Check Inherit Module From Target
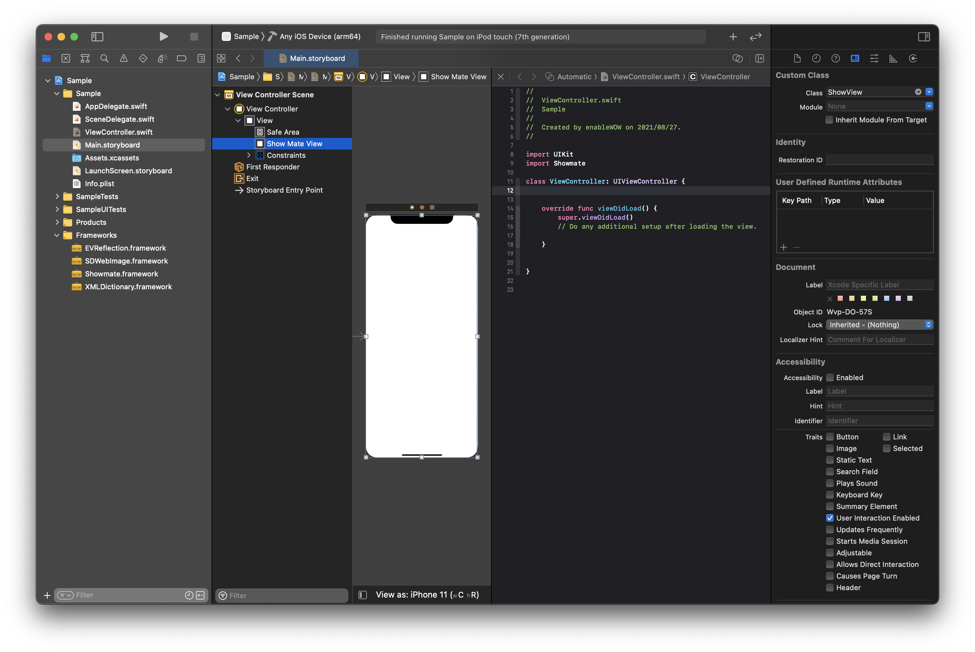This screenshot has width=975, height=652. pos(829,120)
